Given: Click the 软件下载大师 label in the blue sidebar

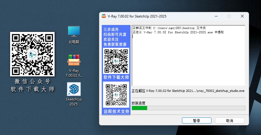Looking at the screenshot, I should pyautogui.click(x=116, y=77).
